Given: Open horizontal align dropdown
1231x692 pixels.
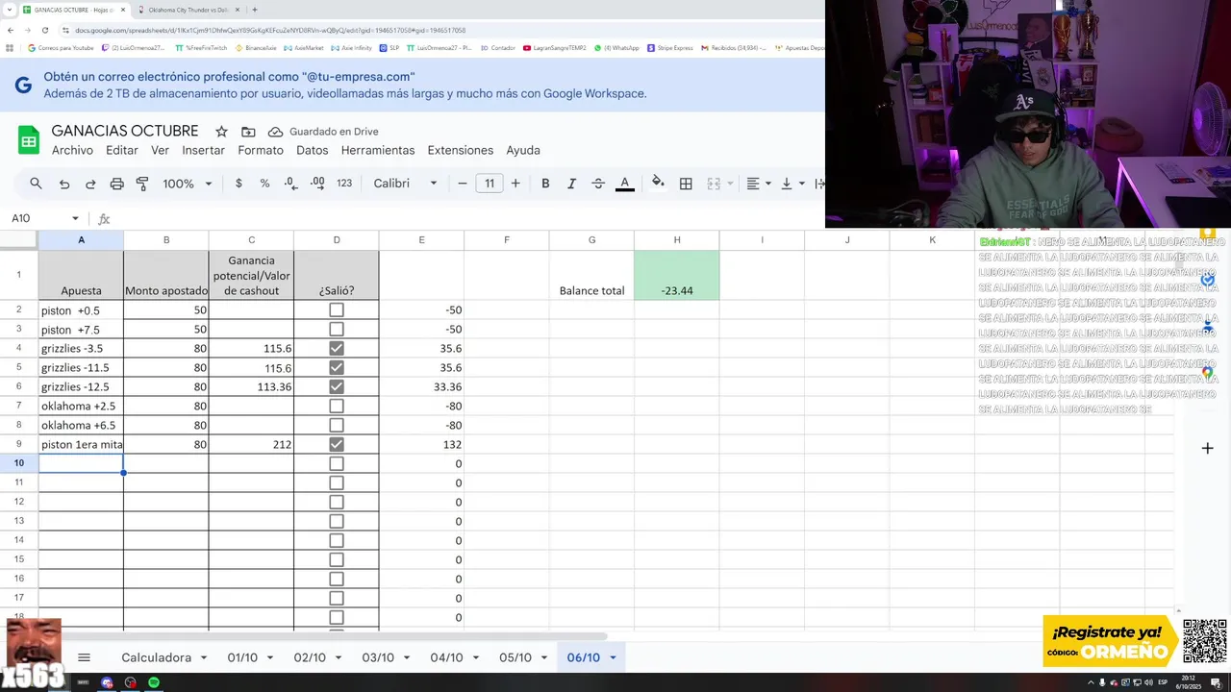Looking at the screenshot, I should (x=759, y=184).
